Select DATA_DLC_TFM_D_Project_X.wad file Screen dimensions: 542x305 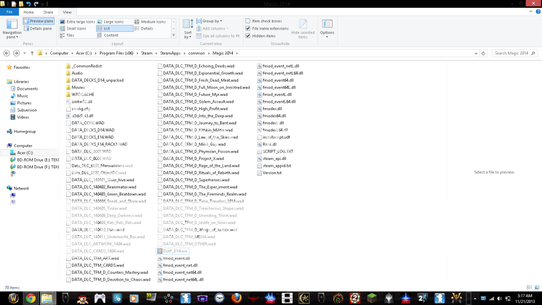tap(191, 158)
